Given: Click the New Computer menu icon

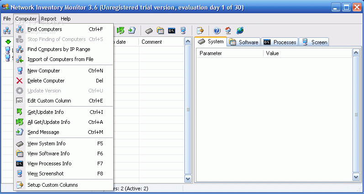Looking at the screenshot, I should 20,71.
